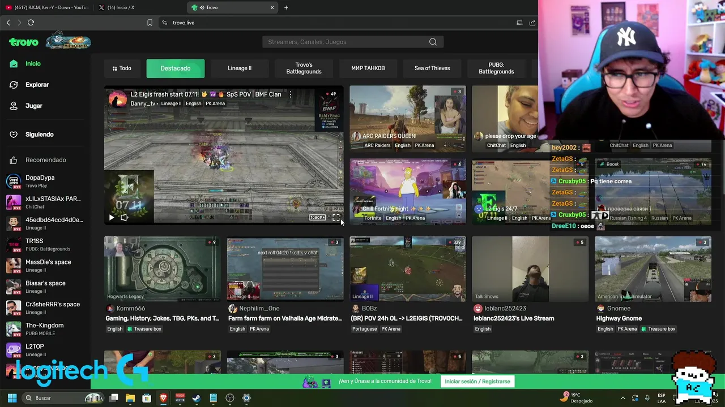
Task: Click Lineage II tag on featured stream
Action: click(171, 103)
